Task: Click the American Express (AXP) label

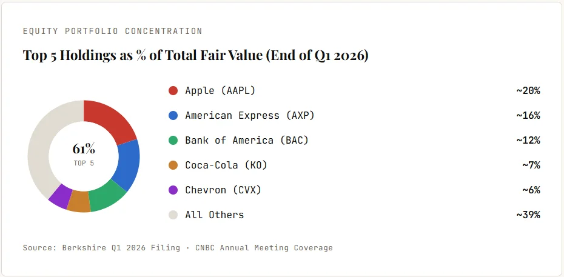Action: click(x=250, y=115)
